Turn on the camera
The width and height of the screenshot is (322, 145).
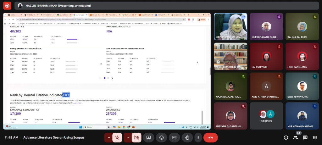[x=136, y=137]
